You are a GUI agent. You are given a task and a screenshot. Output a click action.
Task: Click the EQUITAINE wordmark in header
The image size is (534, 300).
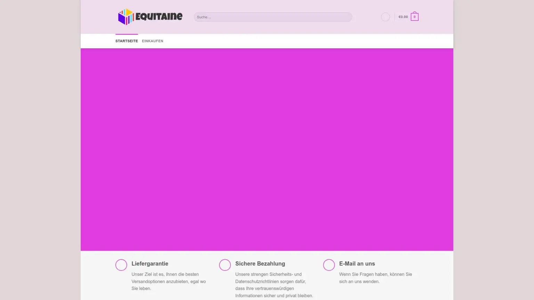point(159,17)
